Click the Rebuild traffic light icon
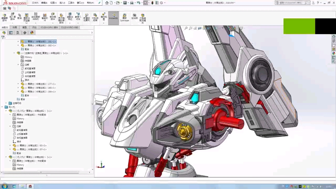The image size is (336, 189). [x=152, y=3]
